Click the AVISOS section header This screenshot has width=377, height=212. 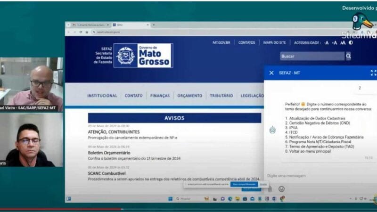tap(174, 118)
